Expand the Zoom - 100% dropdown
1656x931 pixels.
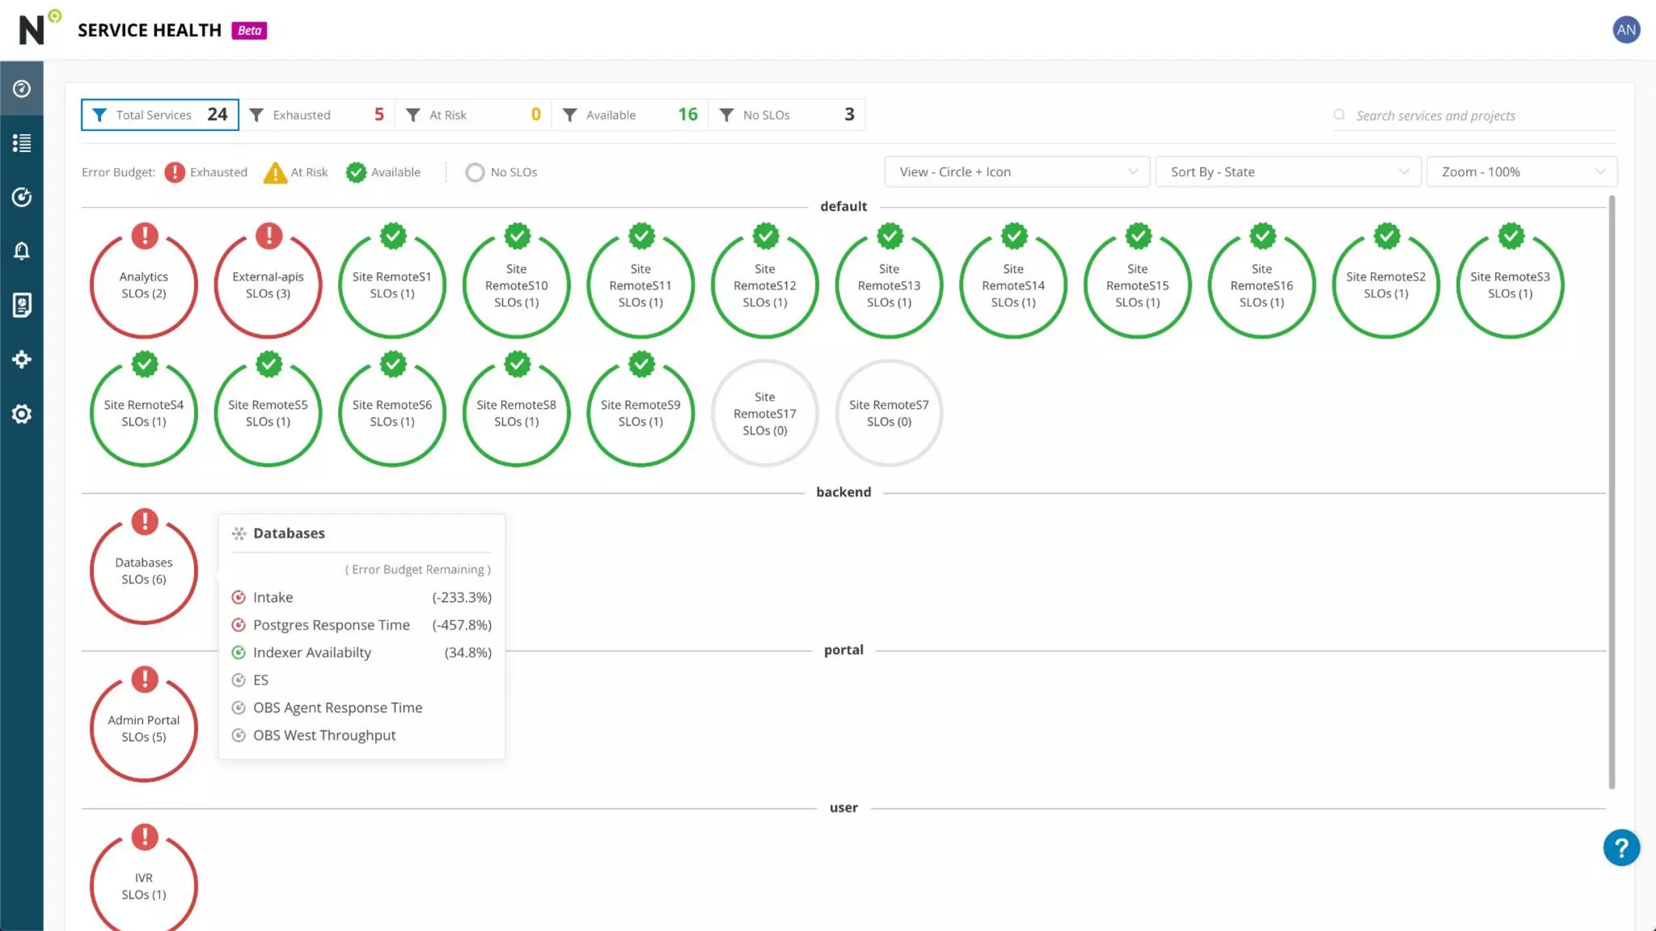pos(1521,172)
